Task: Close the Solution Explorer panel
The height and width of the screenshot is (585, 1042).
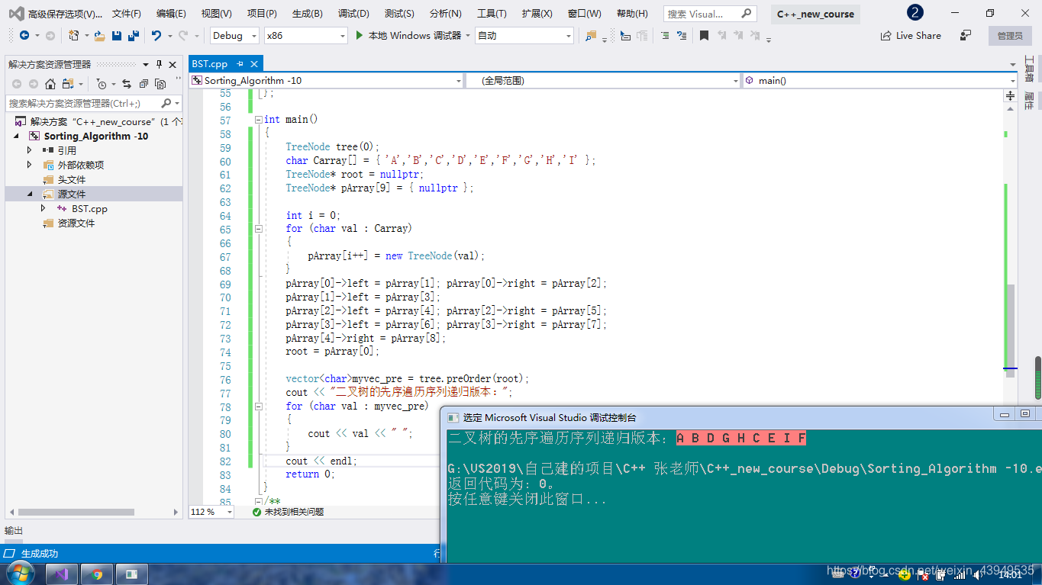Action: pos(173,64)
